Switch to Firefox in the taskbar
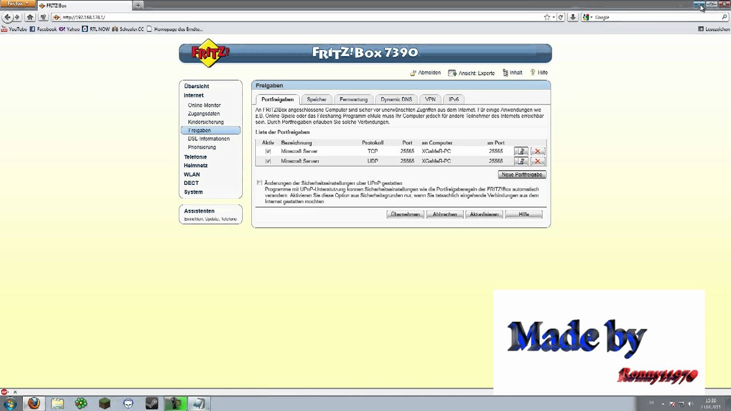731x411 pixels. coord(34,404)
